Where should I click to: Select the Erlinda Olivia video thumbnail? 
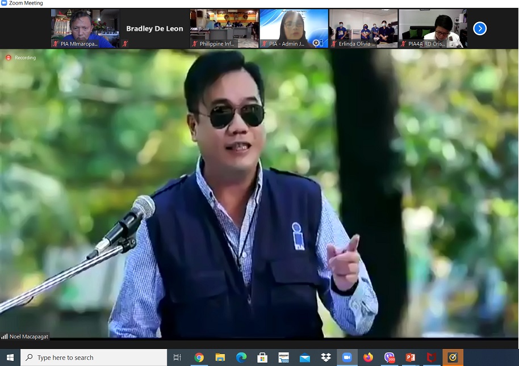[x=363, y=28]
